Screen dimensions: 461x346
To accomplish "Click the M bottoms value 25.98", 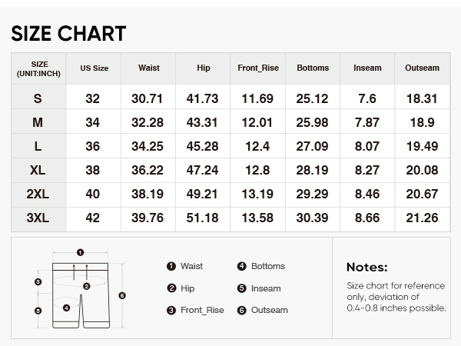I will click(312, 122).
